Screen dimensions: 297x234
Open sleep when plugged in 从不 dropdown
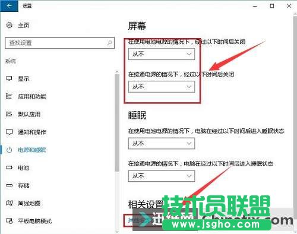tap(162, 176)
